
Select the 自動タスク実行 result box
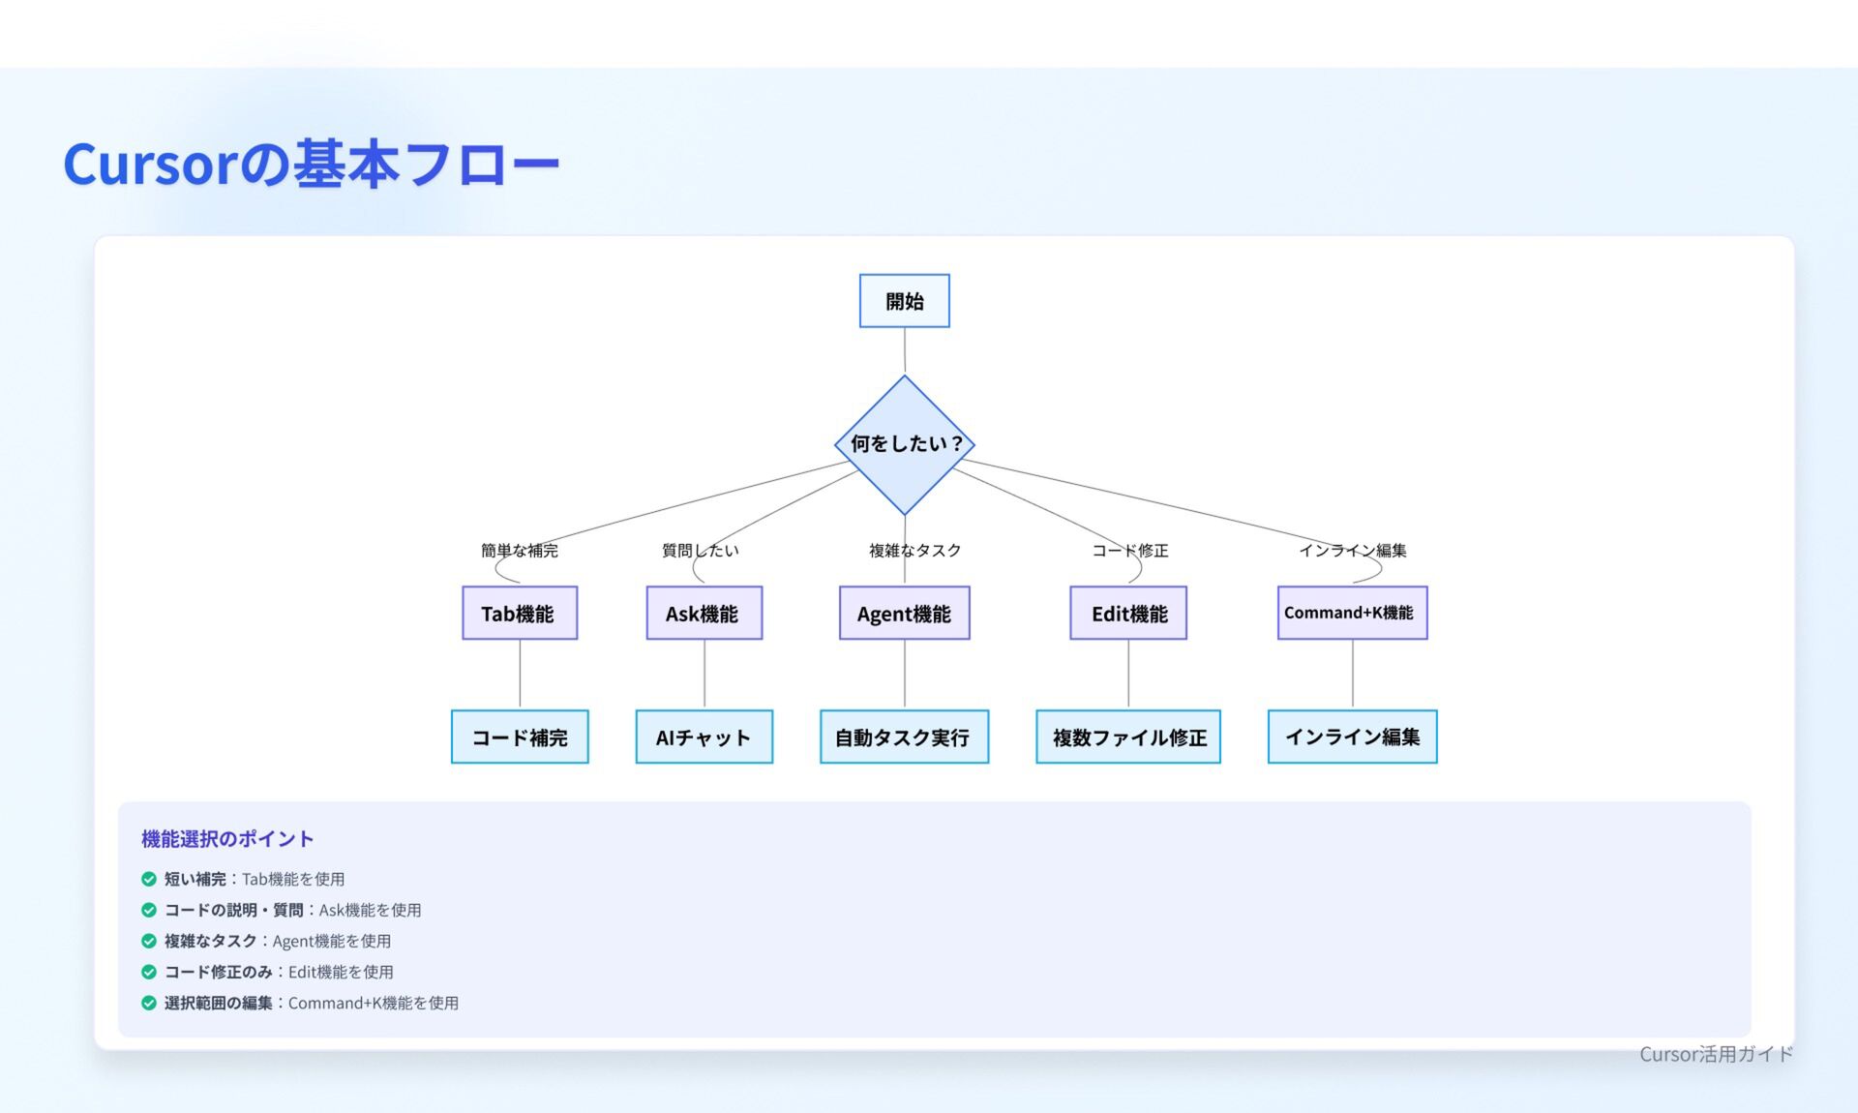click(904, 737)
